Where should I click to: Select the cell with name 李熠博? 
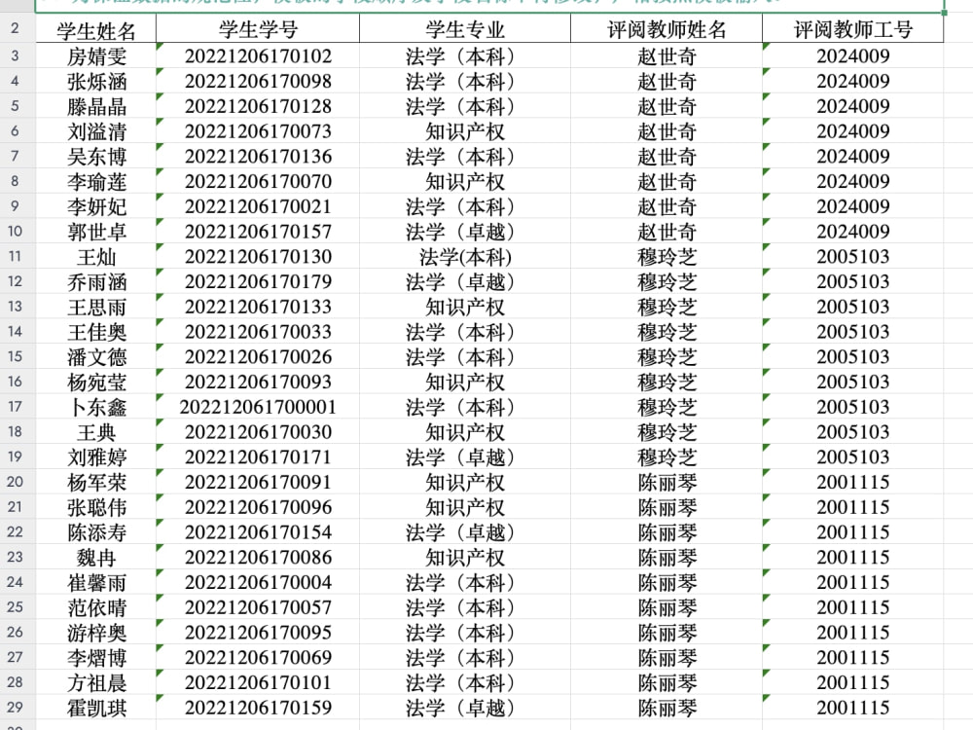pos(96,657)
